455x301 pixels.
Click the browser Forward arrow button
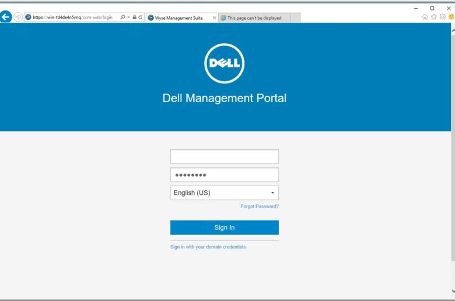pos(18,17)
